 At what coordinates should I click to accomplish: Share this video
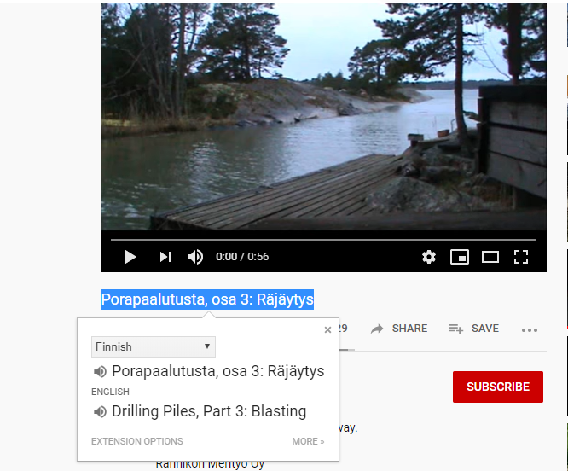[399, 329]
